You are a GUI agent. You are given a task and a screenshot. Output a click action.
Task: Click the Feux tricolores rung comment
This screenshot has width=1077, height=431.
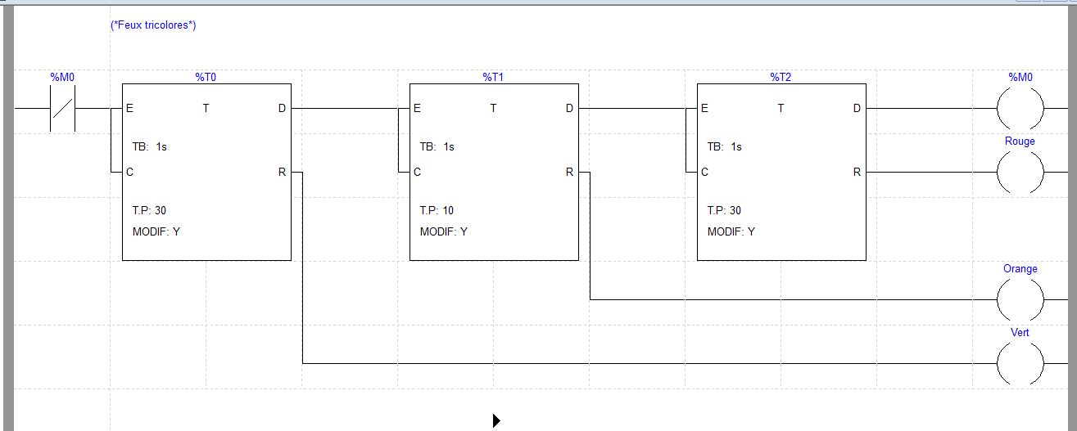tap(153, 25)
